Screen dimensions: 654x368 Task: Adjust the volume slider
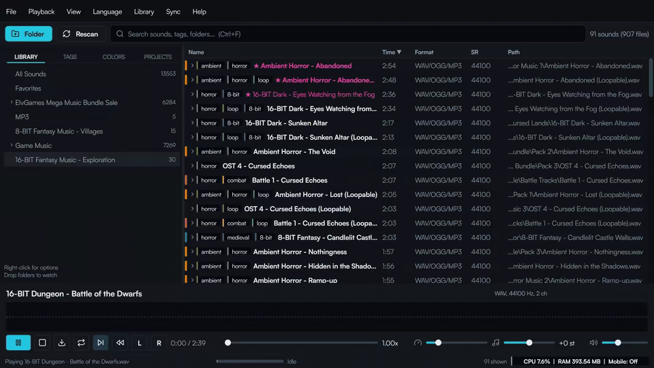[625, 343]
